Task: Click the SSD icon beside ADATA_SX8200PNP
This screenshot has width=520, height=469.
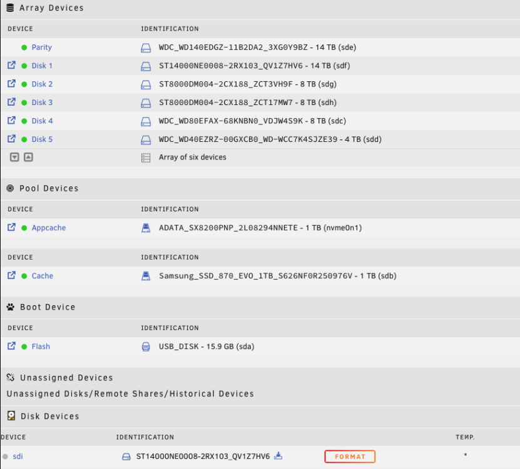Action: (x=146, y=228)
